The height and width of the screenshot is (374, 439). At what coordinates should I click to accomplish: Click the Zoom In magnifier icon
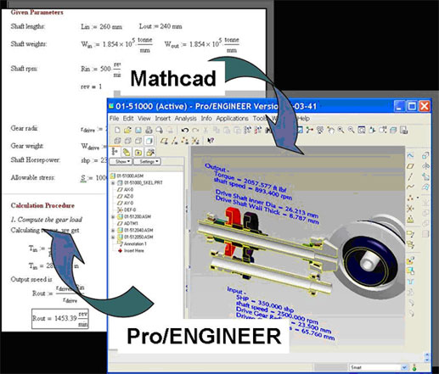[x=341, y=130]
